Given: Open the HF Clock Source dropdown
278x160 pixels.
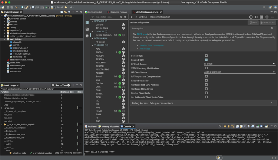Looking at the screenshot, I should [239, 72].
